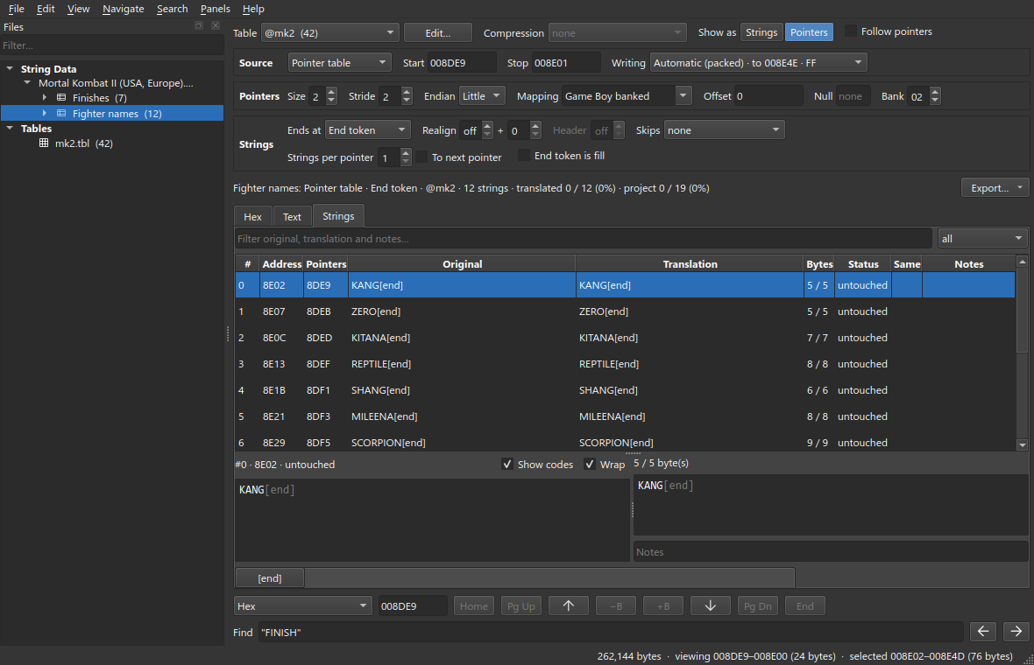Open Writing mode dropdown

pos(758,62)
